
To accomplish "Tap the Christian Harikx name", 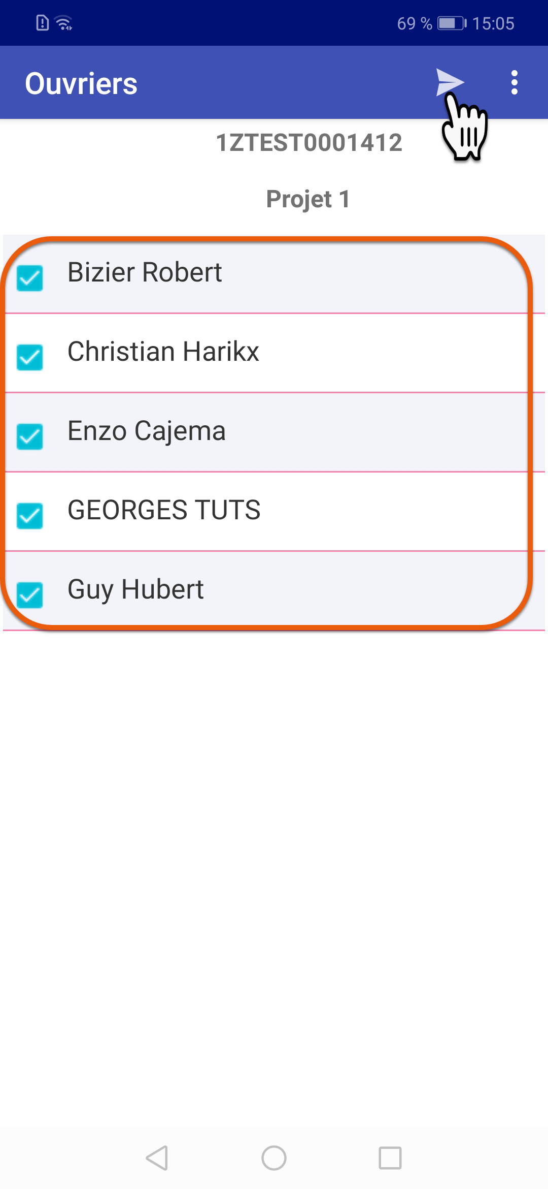I will pos(163,352).
